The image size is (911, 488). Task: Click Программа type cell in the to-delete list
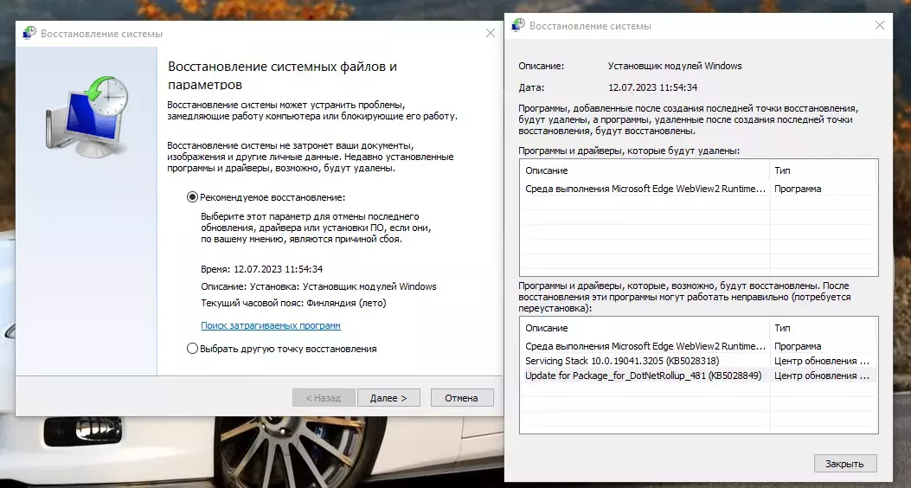tap(798, 189)
